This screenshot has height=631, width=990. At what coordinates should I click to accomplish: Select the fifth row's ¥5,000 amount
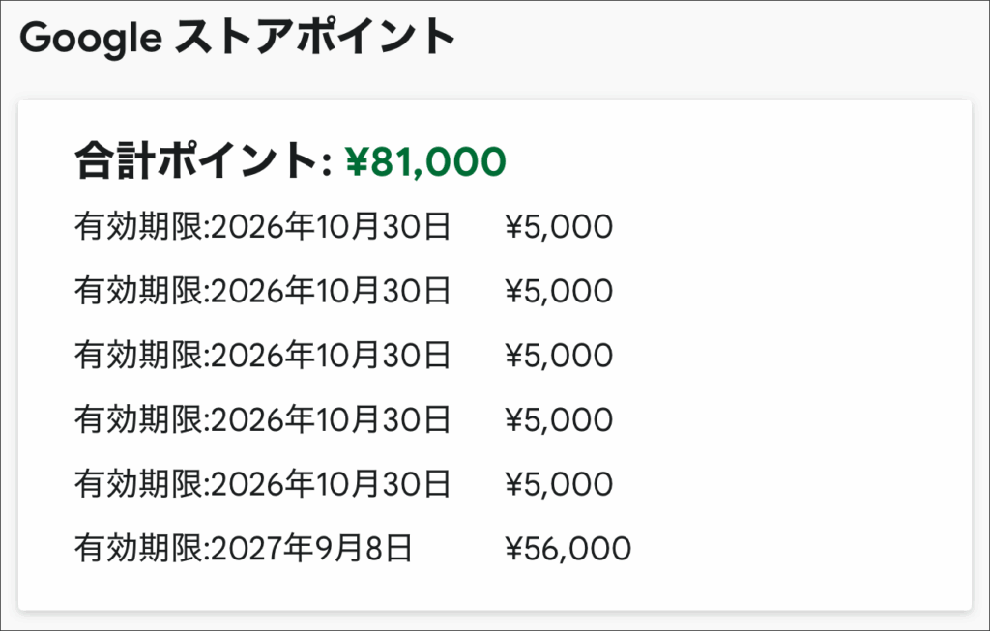(559, 484)
